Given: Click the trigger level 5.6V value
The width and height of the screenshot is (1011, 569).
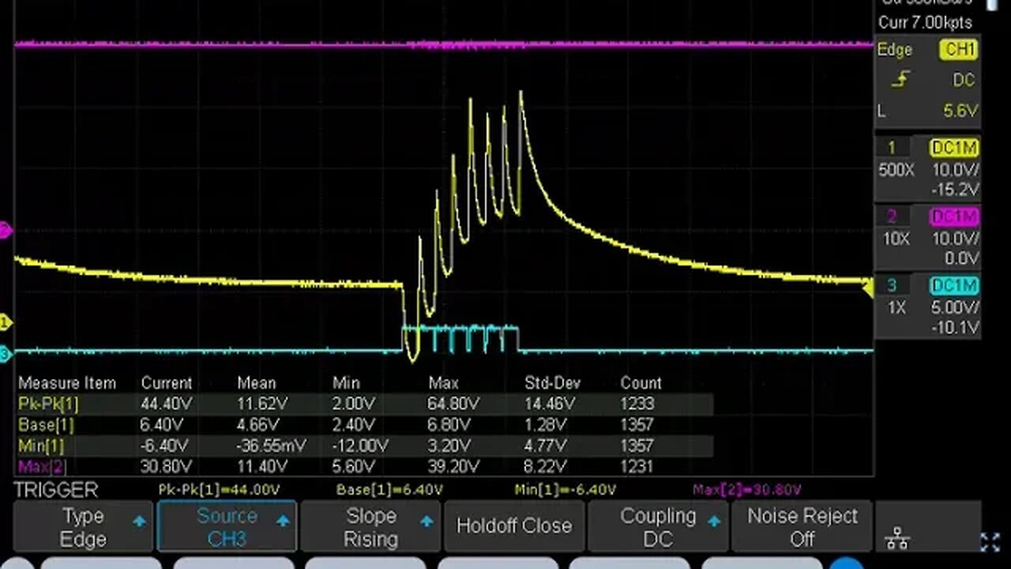Looking at the screenshot, I should click(960, 111).
